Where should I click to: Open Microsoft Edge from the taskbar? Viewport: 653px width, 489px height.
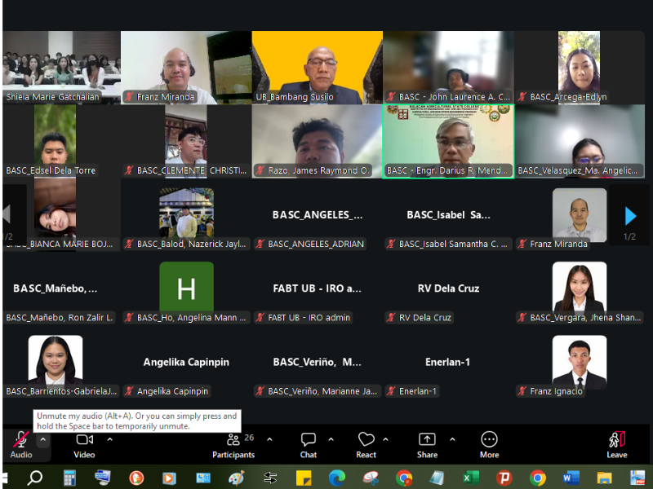point(337,478)
